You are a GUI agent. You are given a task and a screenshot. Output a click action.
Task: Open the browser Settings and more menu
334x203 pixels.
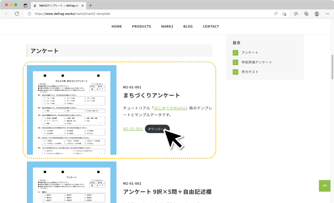click(327, 14)
